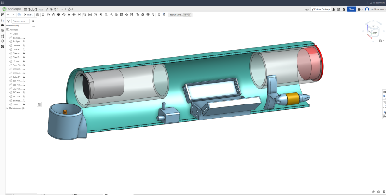This screenshot has width=386, height=195.
Task: Open the All Bookmarks folder
Action: [x=377, y=3]
